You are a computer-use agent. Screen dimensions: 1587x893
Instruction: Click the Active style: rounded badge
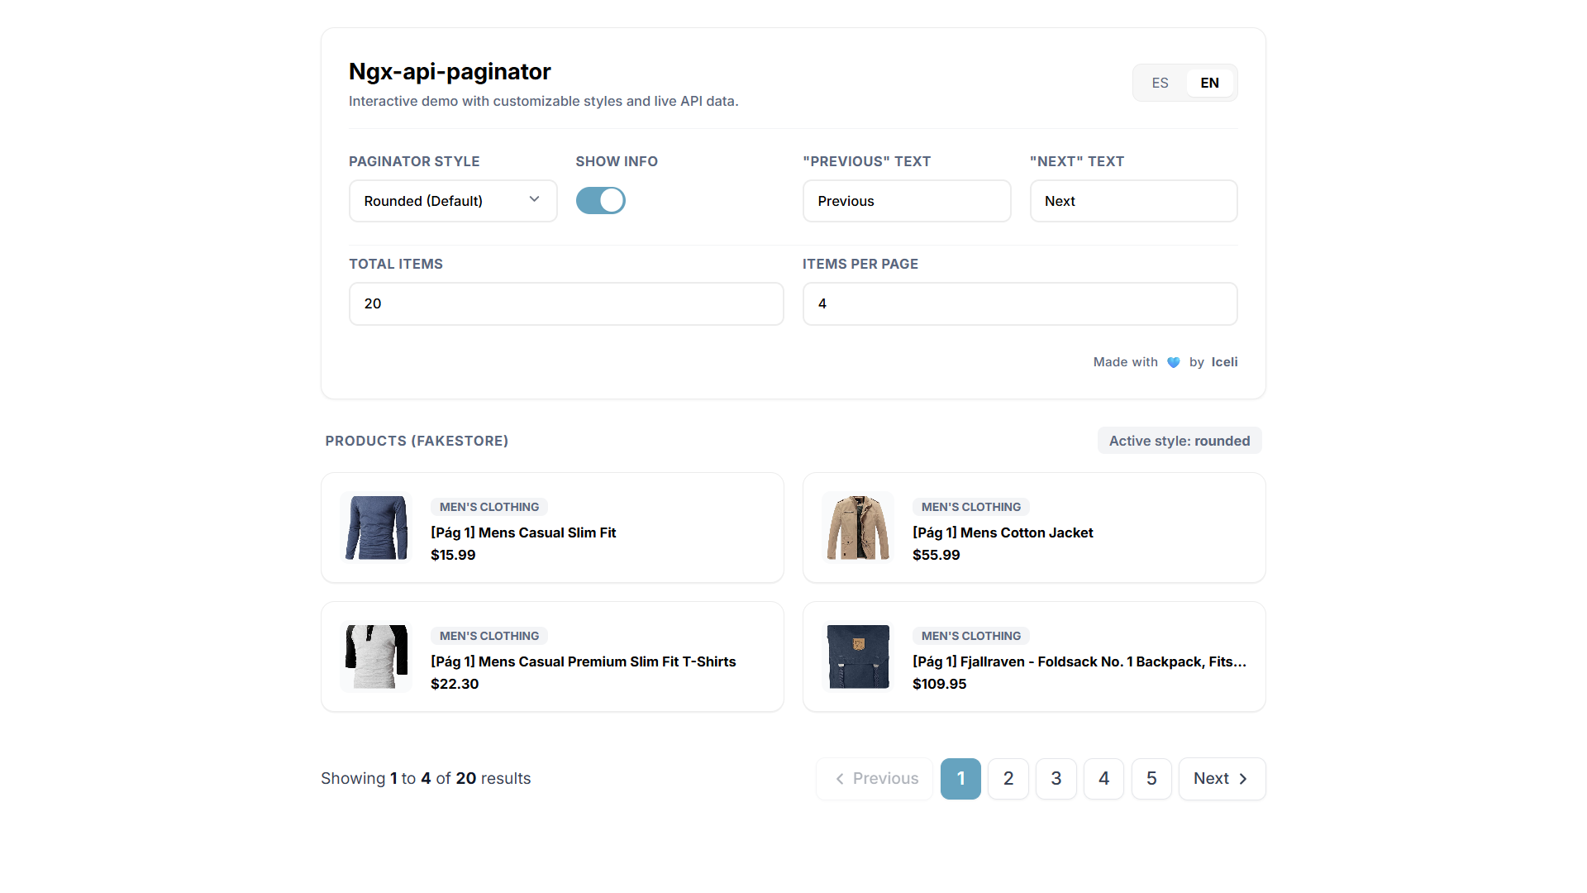click(x=1180, y=441)
